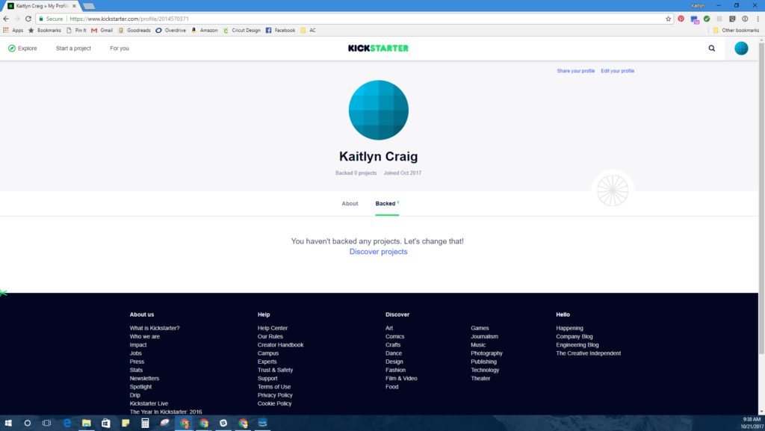Click the Explore label in header
The image size is (765, 431).
click(28, 49)
